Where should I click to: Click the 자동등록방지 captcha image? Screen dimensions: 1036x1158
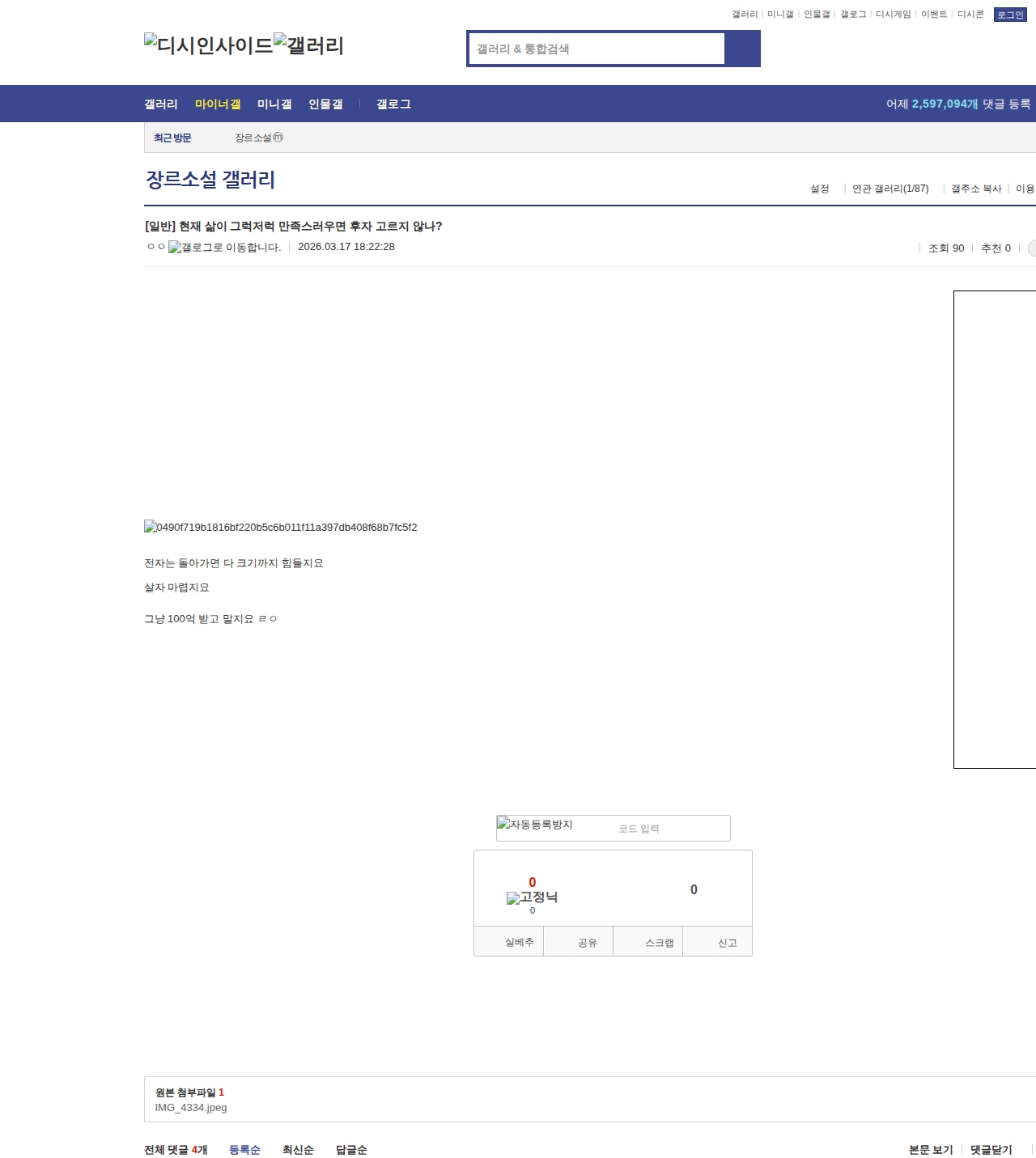click(x=535, y=825)
